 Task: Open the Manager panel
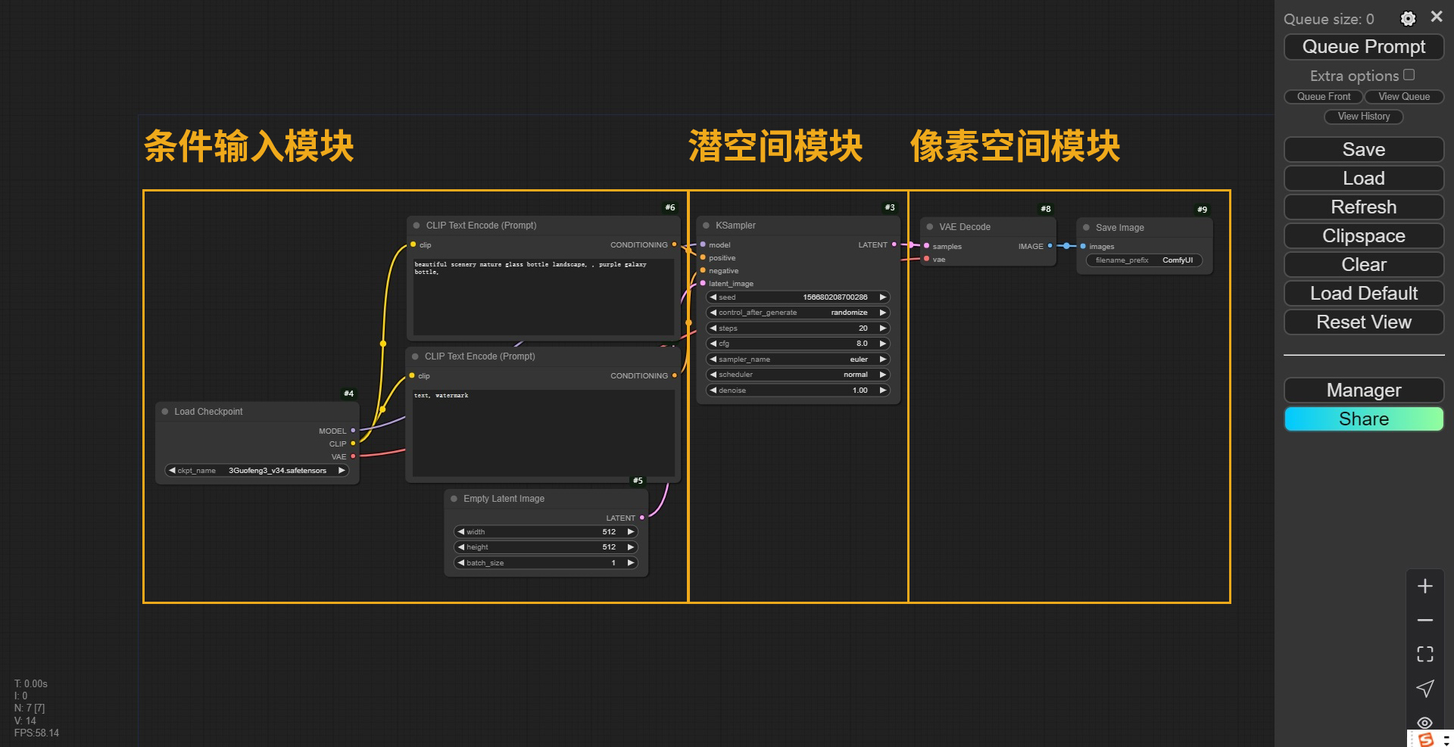1362,390
